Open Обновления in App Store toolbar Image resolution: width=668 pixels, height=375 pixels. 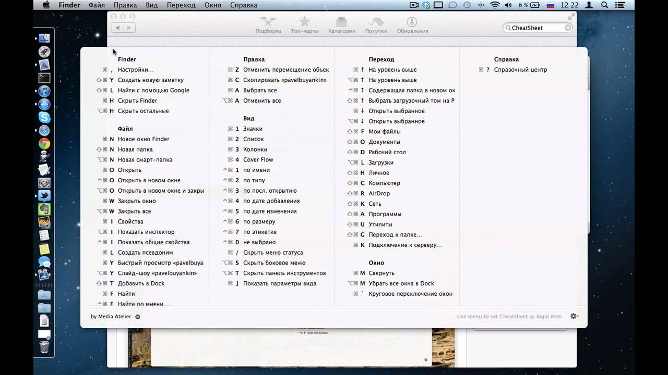click(412, 25)
